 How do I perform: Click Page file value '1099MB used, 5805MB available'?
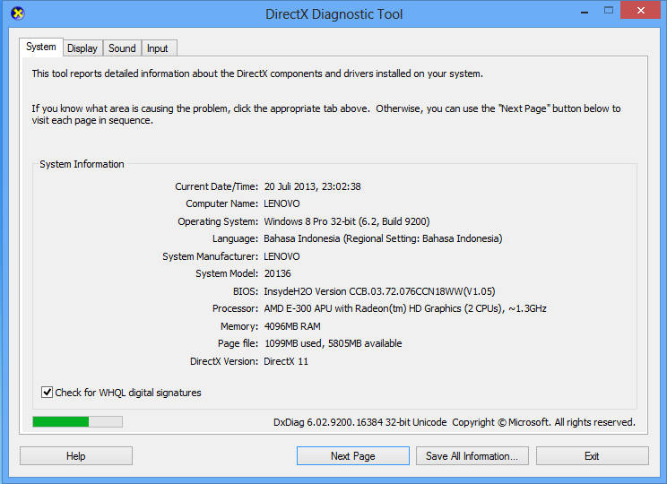pos(333,343)
